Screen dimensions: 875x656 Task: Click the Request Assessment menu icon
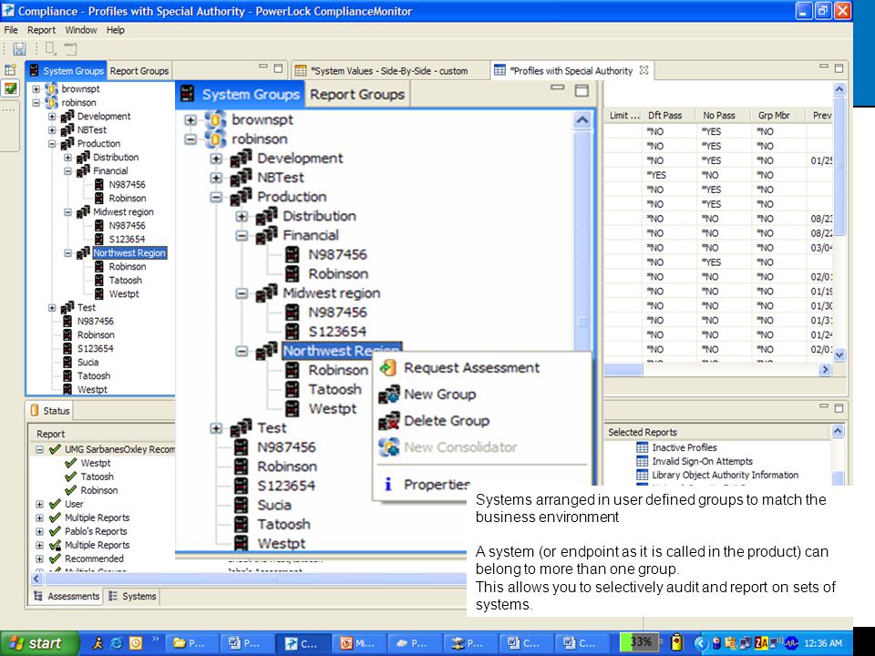click(x=388, y=367)
